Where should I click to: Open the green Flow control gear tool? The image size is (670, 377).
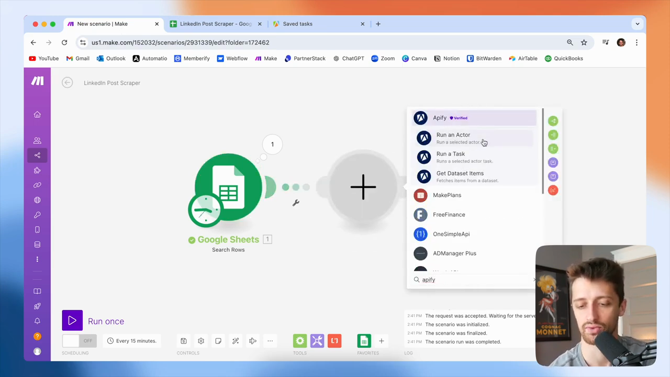300,341
